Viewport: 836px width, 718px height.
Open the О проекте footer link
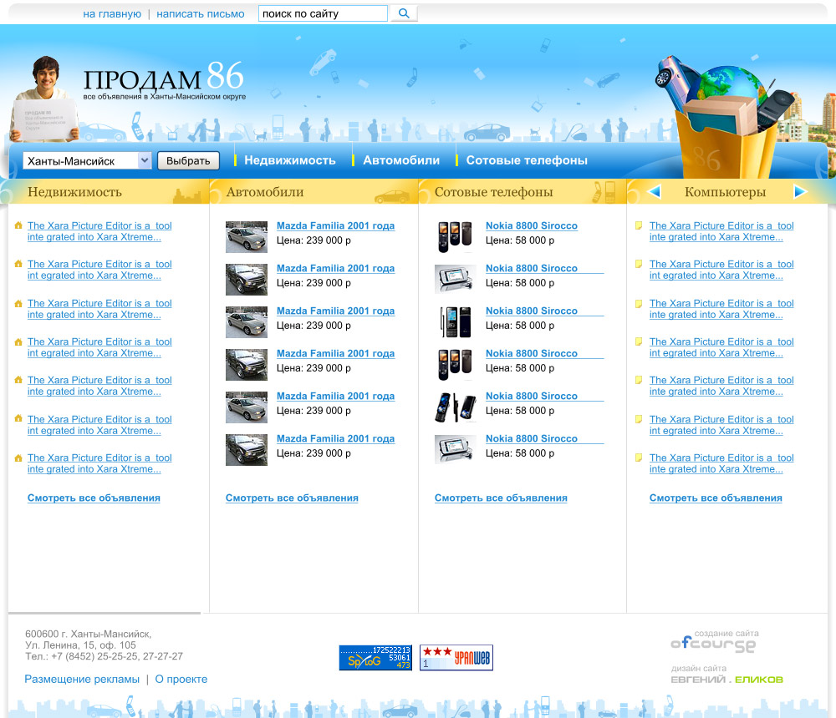tap(181, 679)
